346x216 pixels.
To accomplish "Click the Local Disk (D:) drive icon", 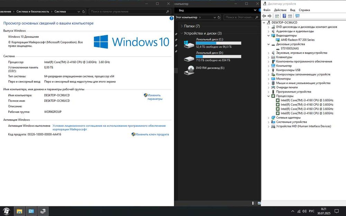I will pyautogui.click(x=189, y=58).
